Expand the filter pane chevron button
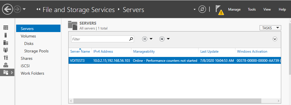 (x=275, y=39)
